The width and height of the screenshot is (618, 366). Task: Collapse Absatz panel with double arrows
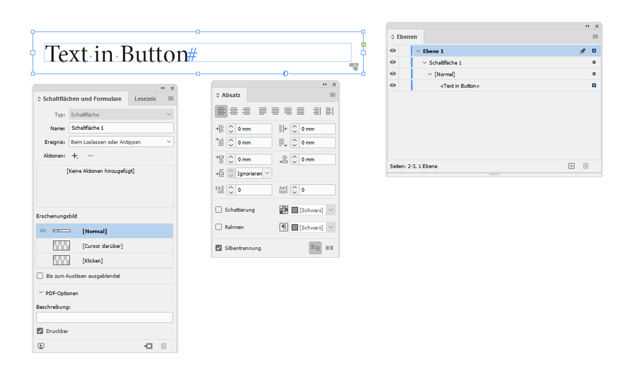pos(324,84)
